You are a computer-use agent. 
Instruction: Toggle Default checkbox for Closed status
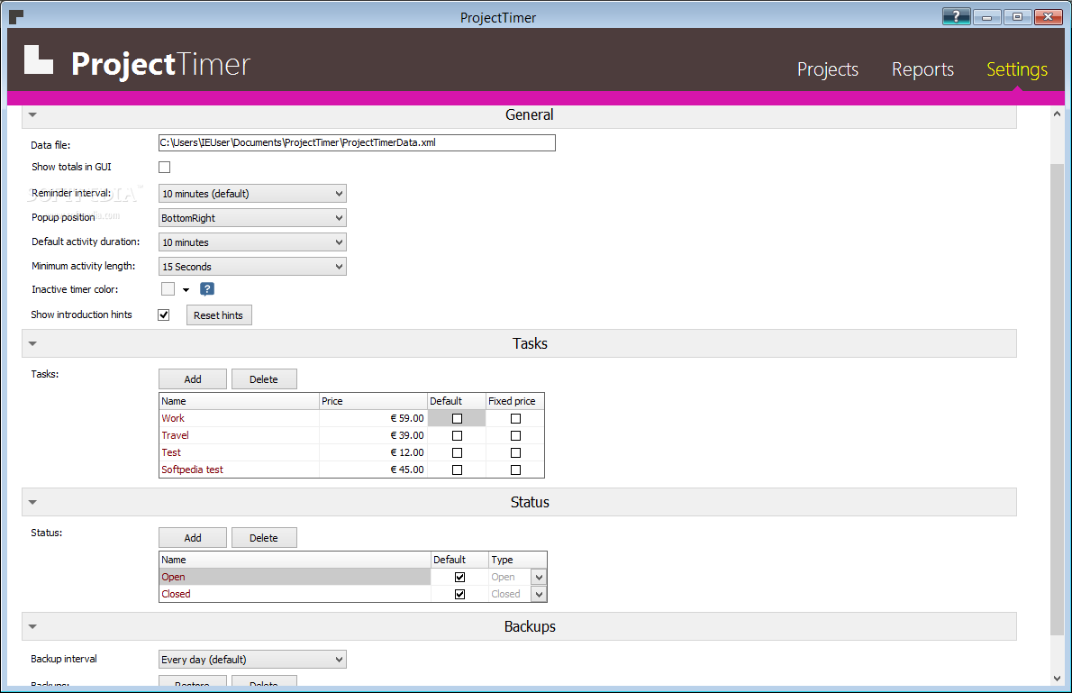click(x=460, y=595)
